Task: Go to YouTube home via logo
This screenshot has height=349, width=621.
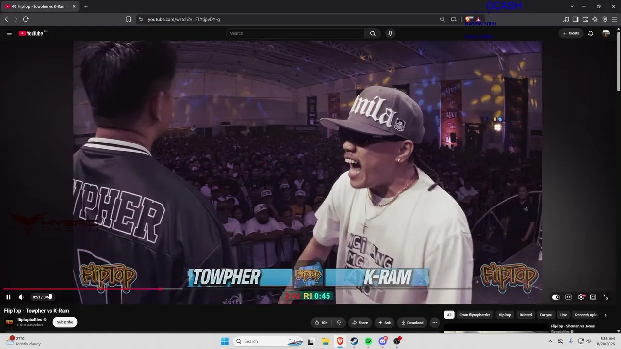Action: pyautogui.click(x=32, y=33)
